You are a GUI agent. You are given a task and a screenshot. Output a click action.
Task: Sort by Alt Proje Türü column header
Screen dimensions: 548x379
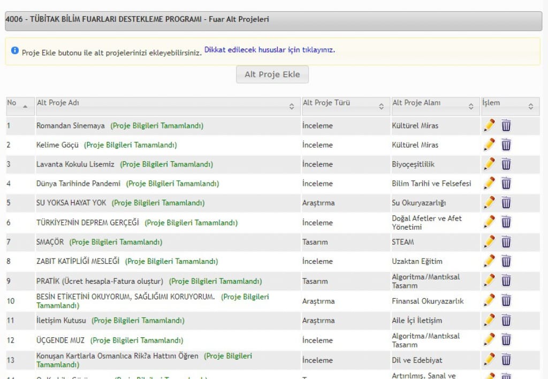(381, 106)
